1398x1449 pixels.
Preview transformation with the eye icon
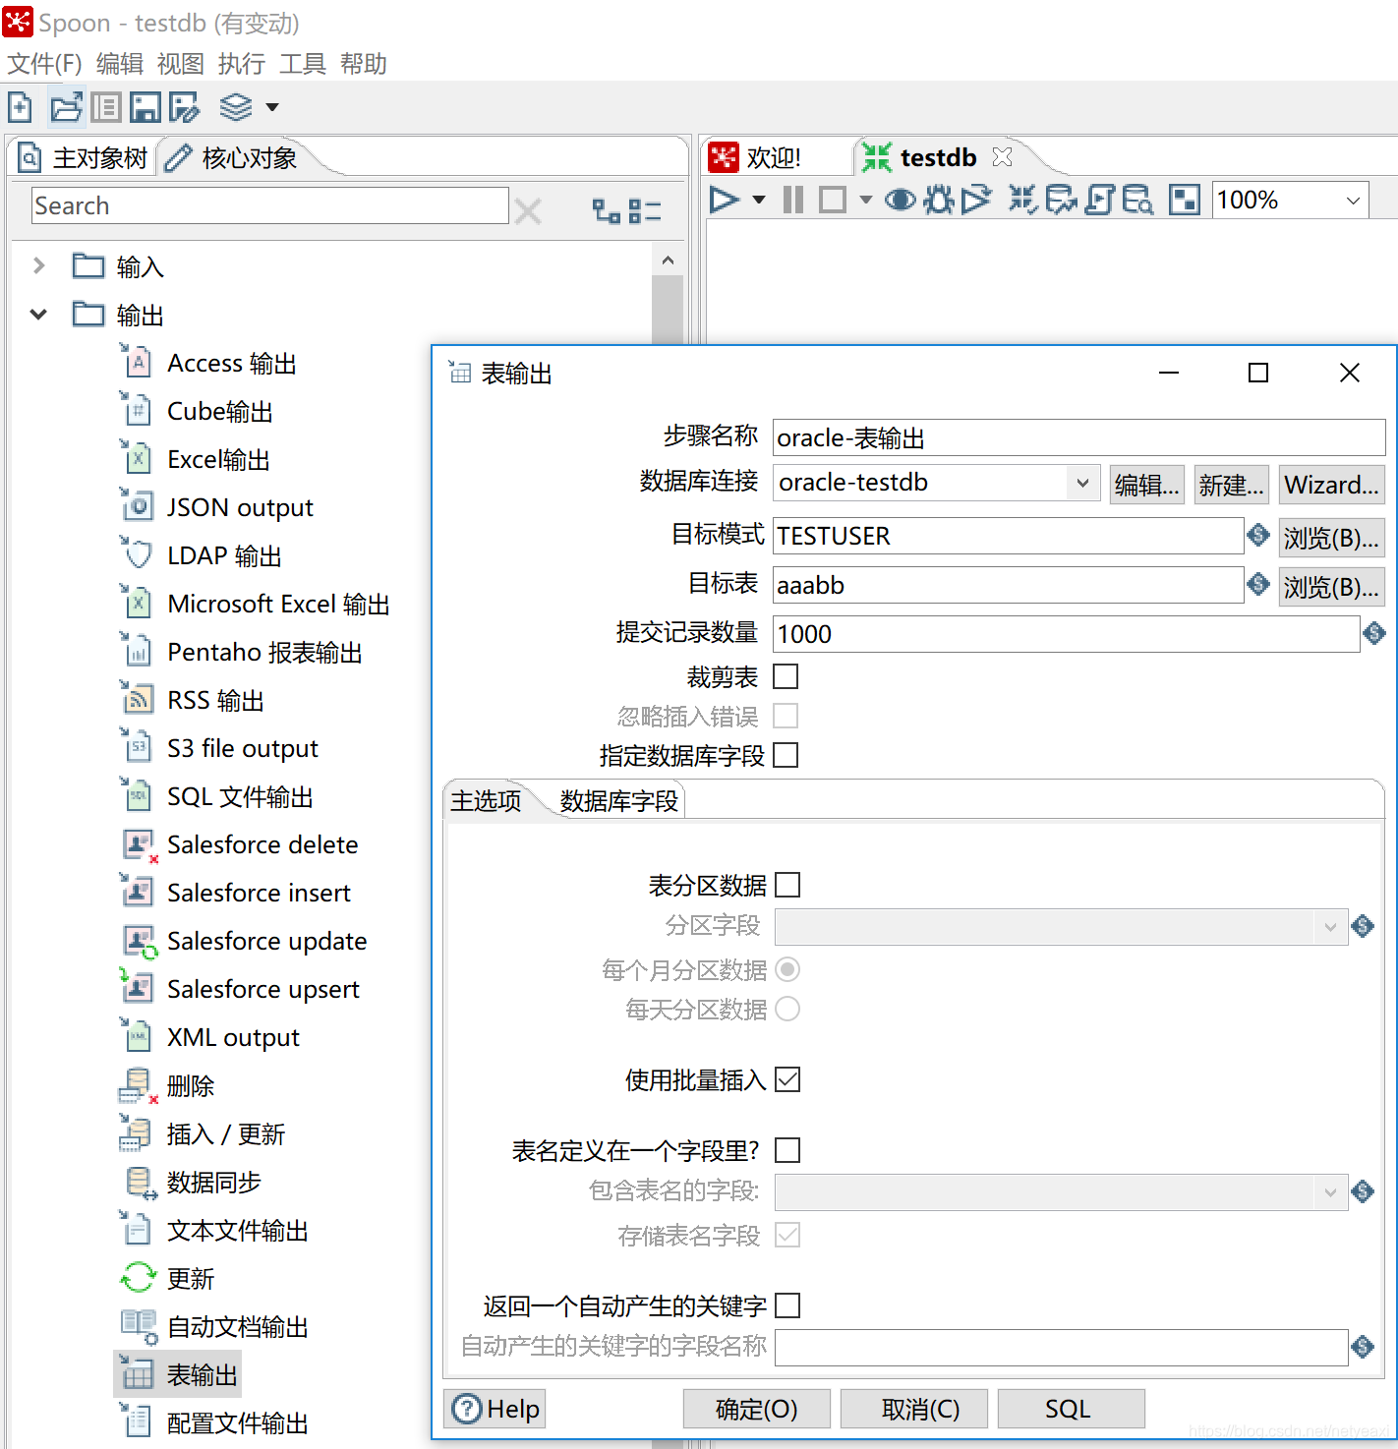pos(900,200)
